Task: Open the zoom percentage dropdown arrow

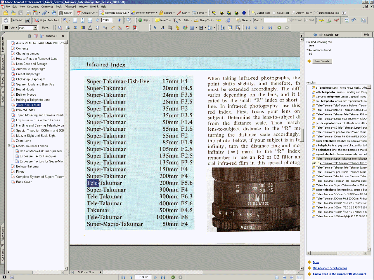Action: (x=114, y=20)
